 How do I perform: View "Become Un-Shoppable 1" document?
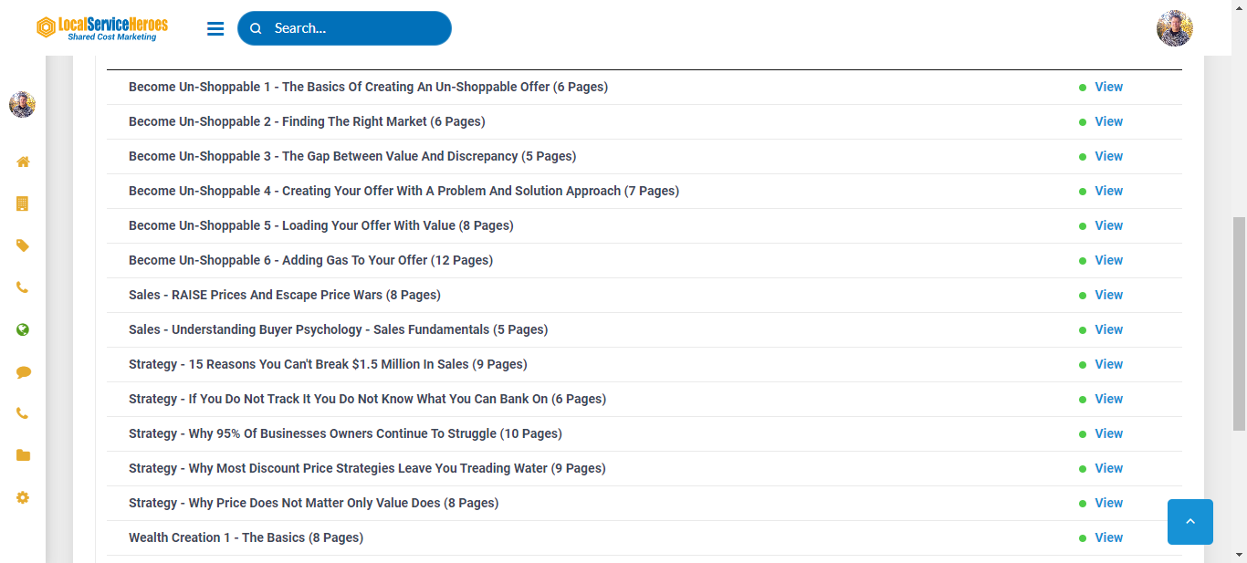point(1108,87)
